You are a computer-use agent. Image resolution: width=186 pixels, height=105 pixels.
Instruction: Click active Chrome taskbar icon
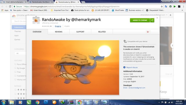click(80, 102)
